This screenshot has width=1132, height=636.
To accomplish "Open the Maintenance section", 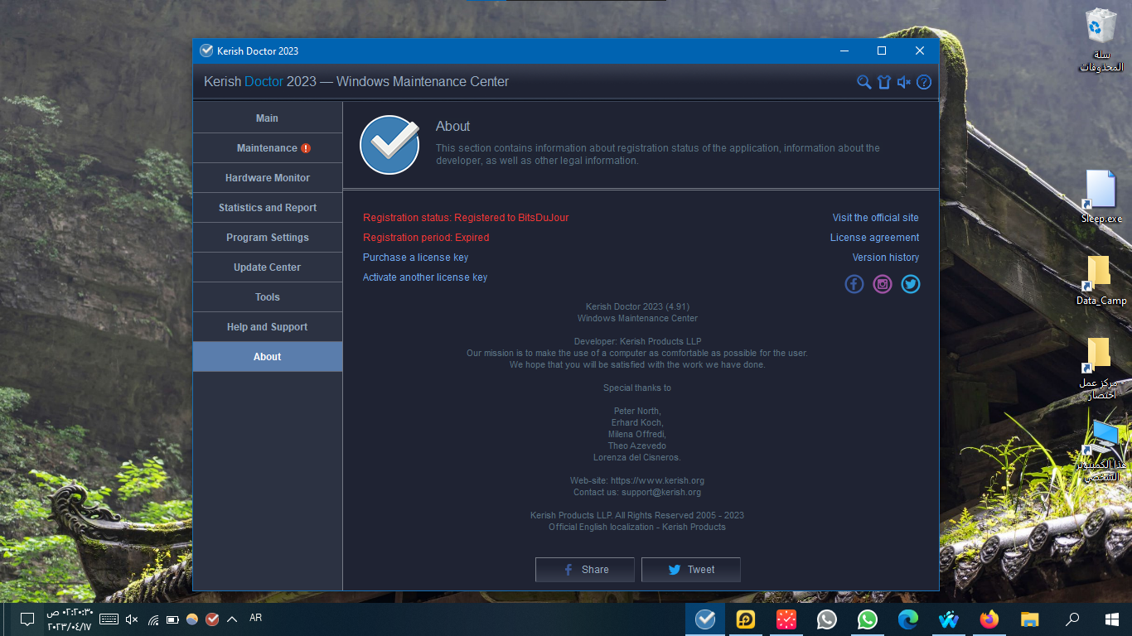I will [268, 148].
